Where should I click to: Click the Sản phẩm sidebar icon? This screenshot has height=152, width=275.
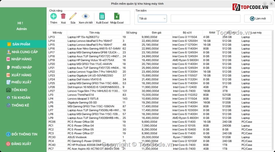point(9,44)
